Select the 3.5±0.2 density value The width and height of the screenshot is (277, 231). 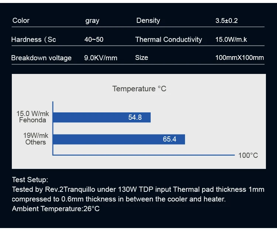click(226, 21)
